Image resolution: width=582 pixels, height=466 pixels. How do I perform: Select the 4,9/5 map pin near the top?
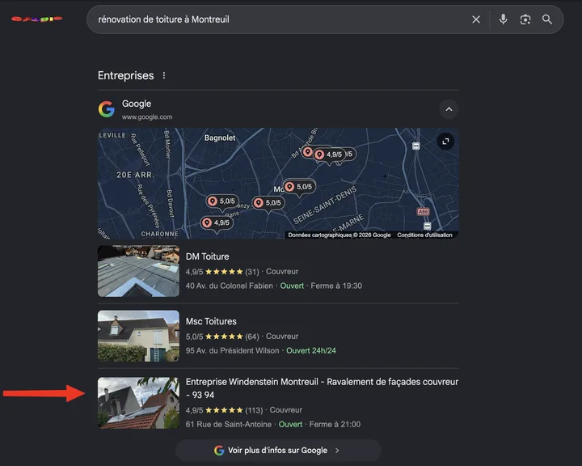(x=329, y=155)
